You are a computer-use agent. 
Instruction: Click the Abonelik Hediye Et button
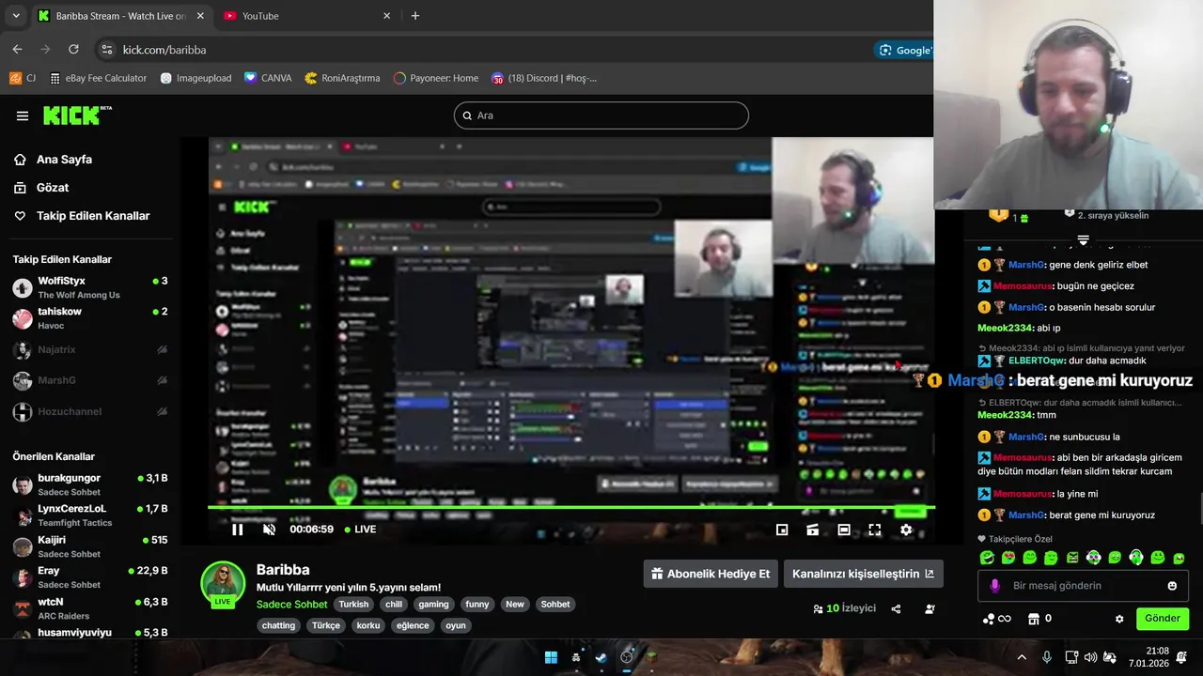point(711,574)
